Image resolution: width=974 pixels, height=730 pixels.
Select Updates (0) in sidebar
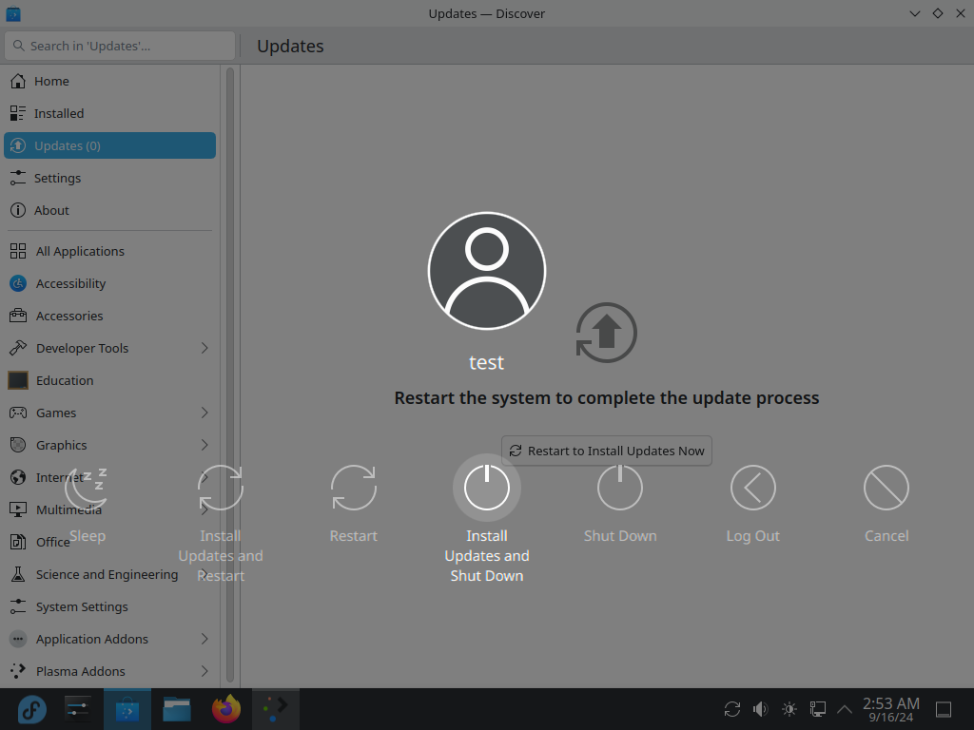coord(110,145)
